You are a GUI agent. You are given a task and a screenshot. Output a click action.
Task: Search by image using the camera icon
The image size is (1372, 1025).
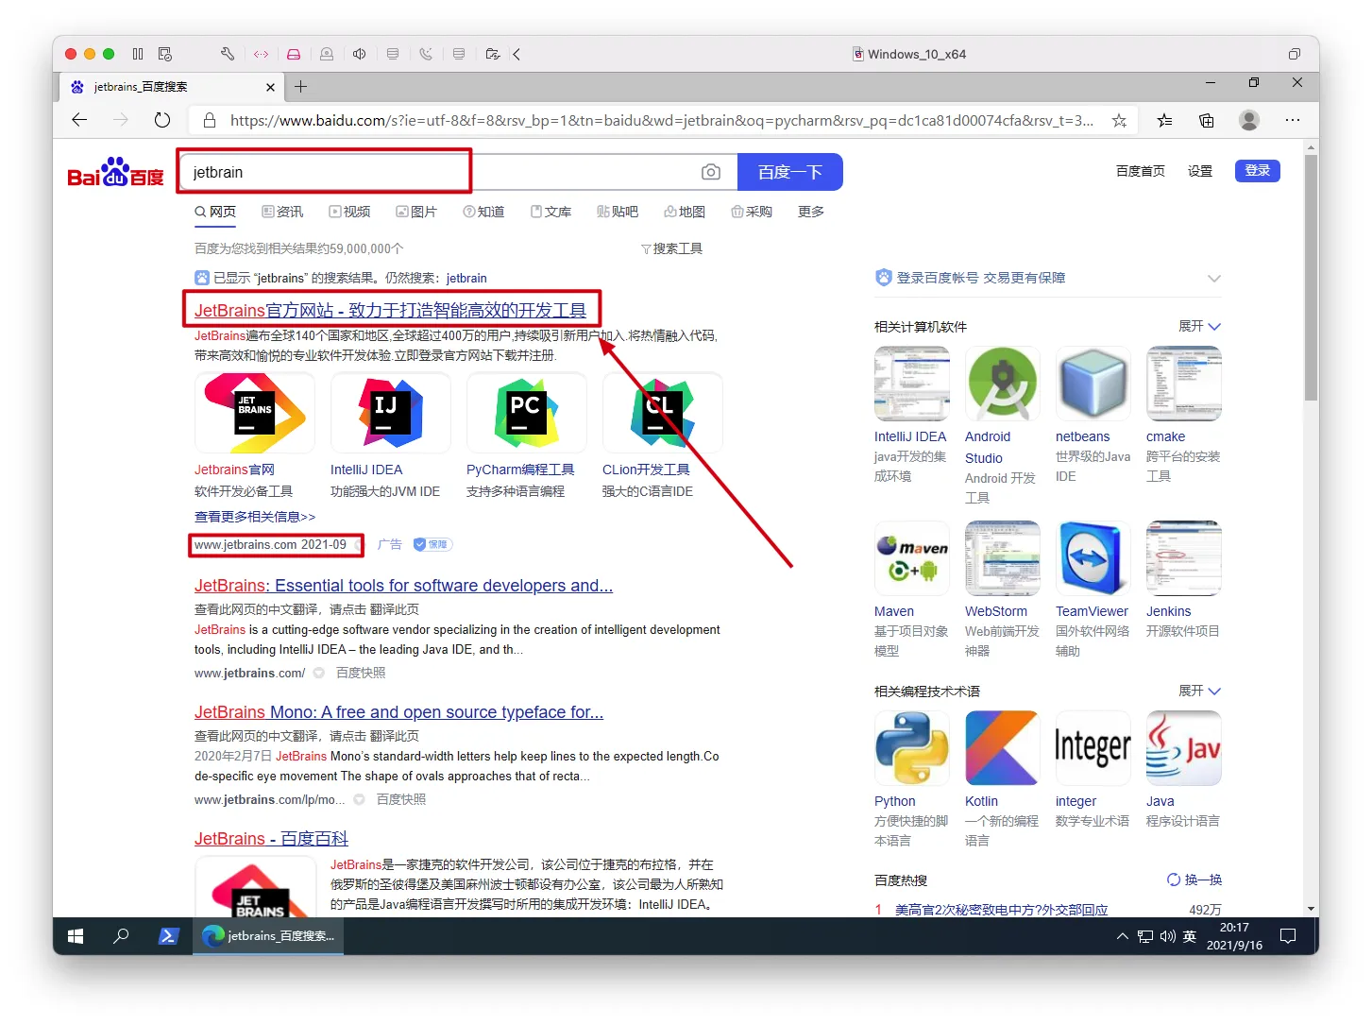tap(711, 172)
